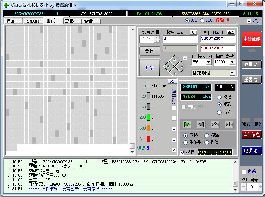The width and height of the screenshot is (265, 197).
Task: Click the RS button above block counters
Action: click(x=172, y=81)
